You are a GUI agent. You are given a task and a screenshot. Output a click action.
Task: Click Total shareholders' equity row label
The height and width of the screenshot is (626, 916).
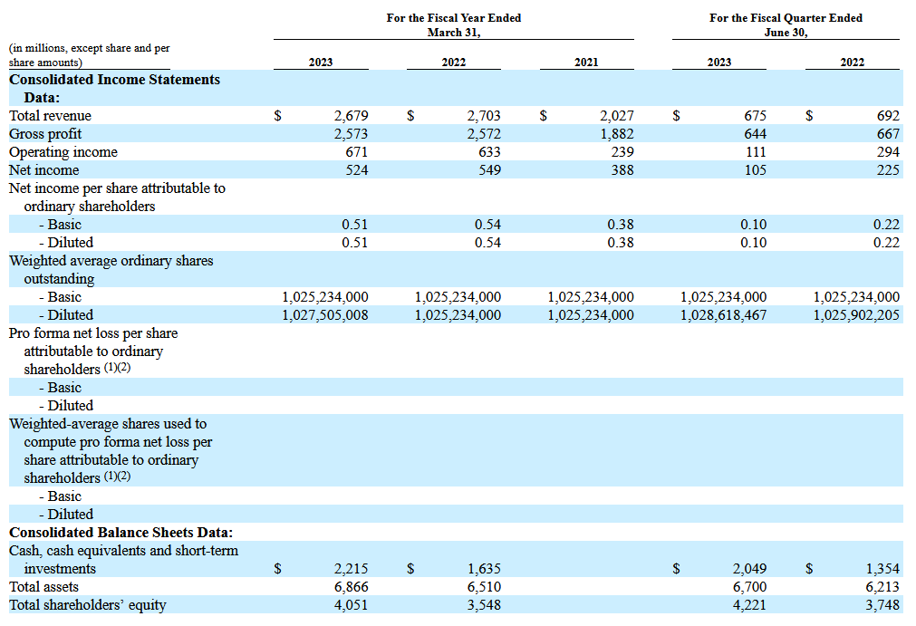click(x=88, y=605)
